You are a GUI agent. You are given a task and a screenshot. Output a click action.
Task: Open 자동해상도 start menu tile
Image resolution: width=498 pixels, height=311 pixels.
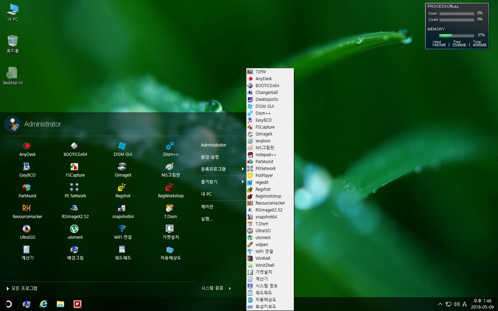[170, 253]
